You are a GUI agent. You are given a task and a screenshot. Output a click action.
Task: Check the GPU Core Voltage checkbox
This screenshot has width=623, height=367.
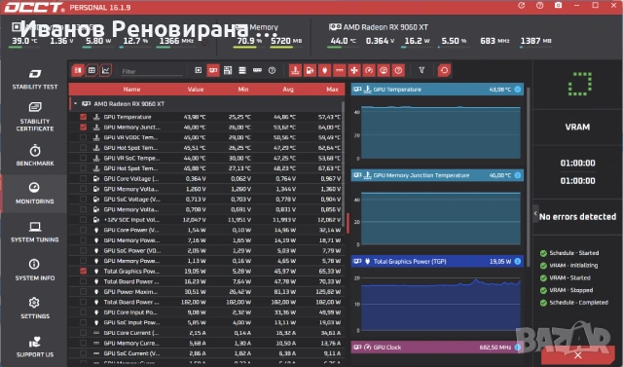83,178
